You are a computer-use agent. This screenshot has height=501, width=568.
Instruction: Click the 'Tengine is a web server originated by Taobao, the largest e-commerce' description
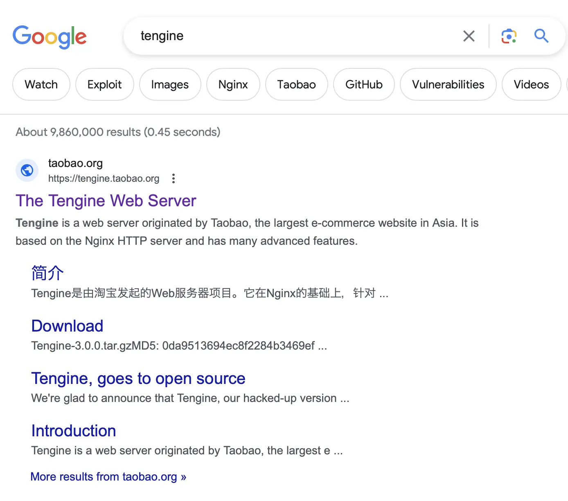point(247,232)
